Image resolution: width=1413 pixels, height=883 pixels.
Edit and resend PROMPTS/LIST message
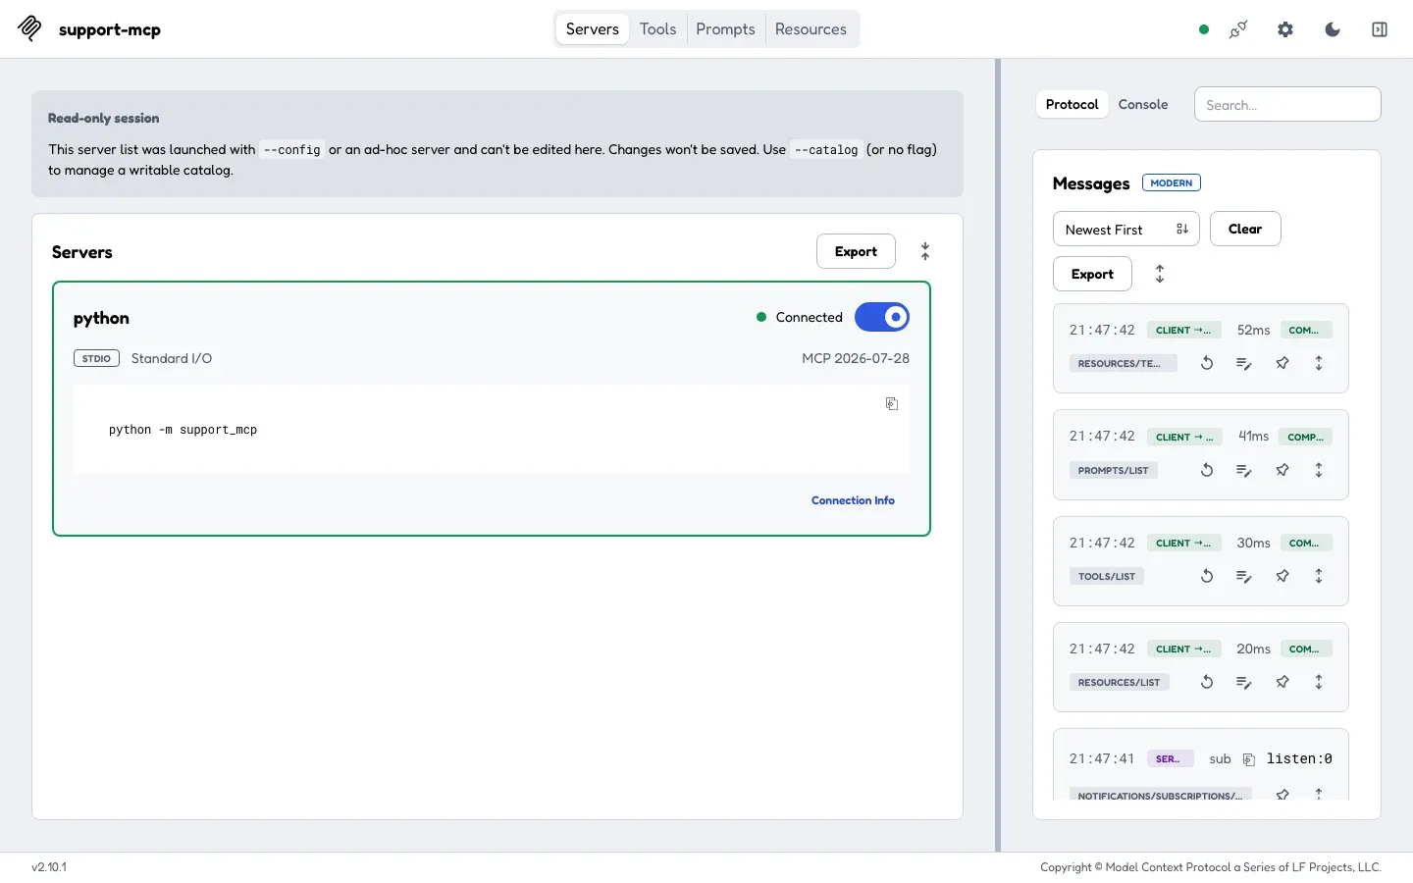1244,470
